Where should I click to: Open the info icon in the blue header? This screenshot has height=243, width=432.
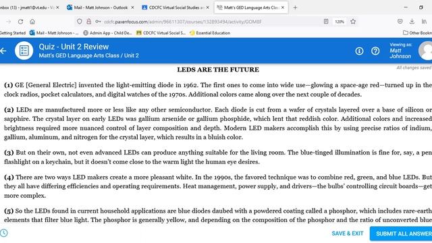coord(359,51)
